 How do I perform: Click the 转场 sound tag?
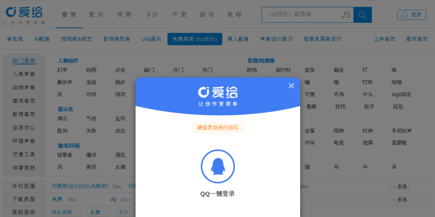point(252,70)
